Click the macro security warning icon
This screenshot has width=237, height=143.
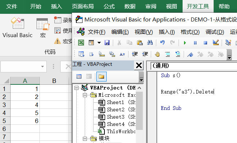(57, 41)
